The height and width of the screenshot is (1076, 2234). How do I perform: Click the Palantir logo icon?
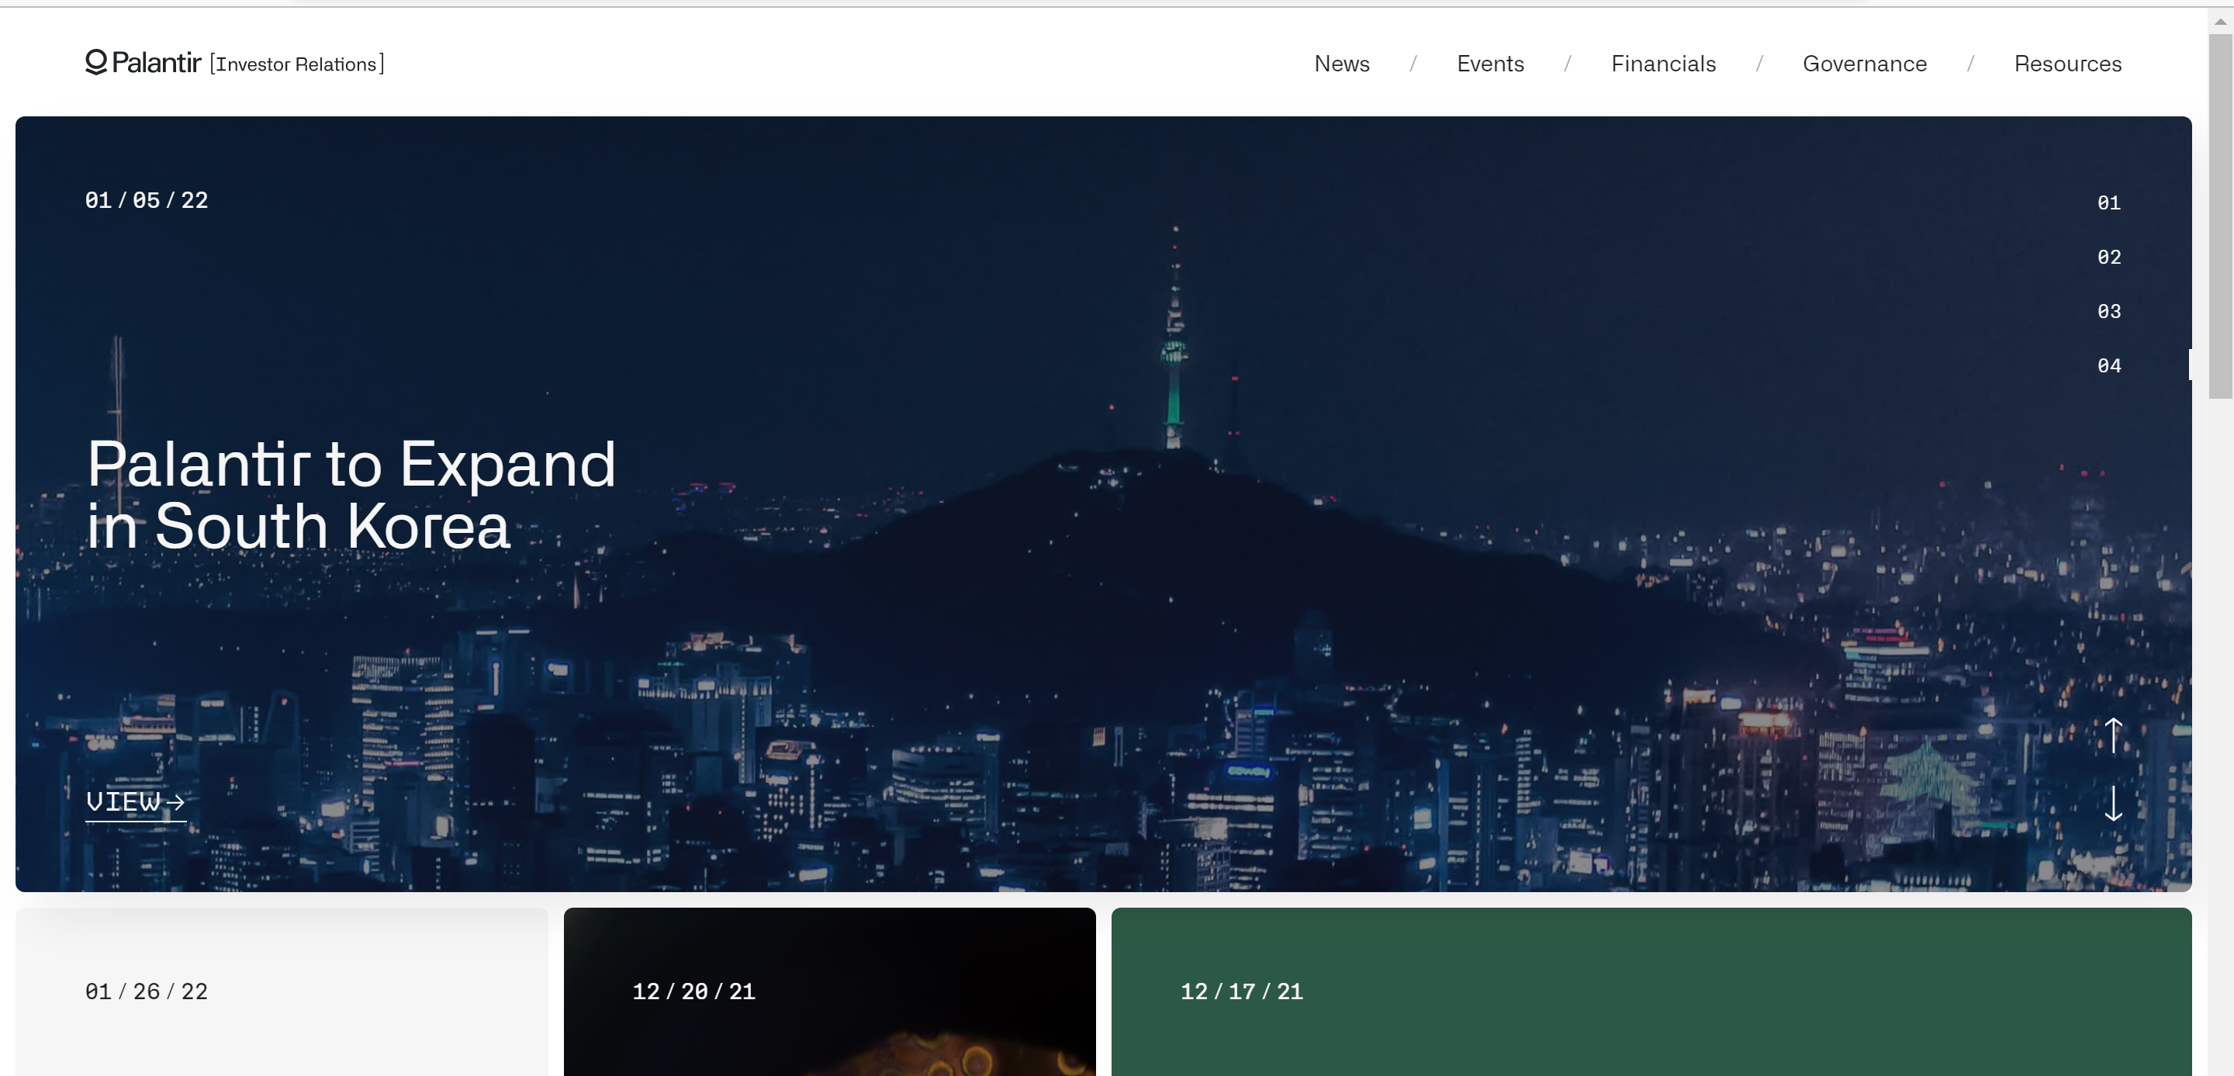point(96,62)
